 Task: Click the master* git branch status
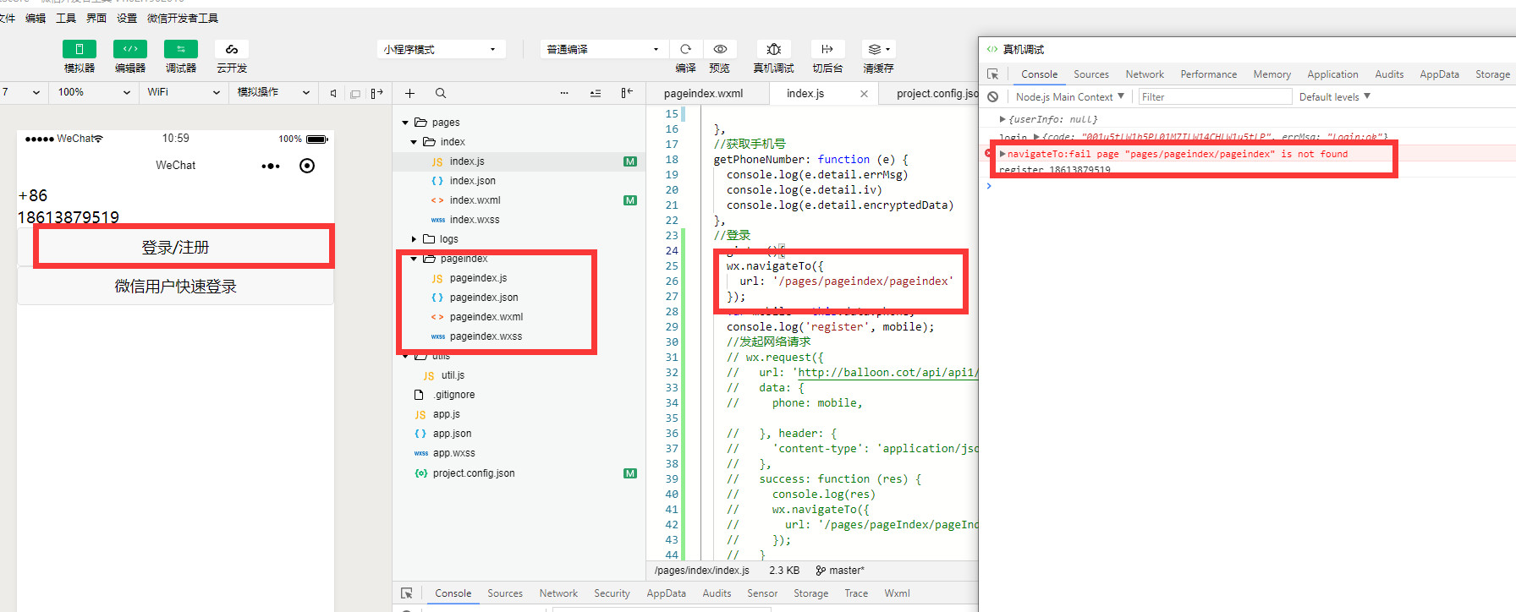click(x=840, y=571)
